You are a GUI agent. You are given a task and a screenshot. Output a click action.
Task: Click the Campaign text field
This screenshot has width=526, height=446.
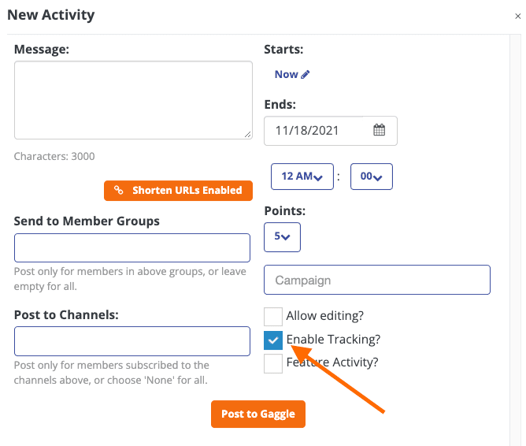377,280
